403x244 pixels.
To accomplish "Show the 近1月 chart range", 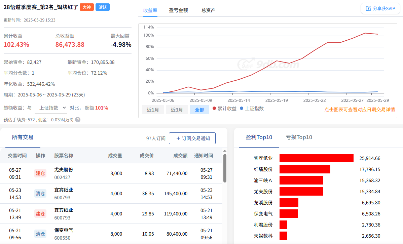I will 153,110.
